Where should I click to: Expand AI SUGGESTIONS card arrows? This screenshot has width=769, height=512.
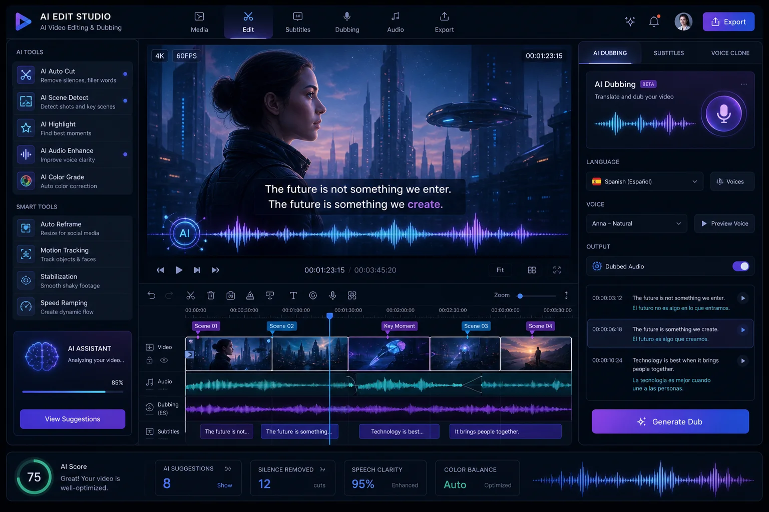[228, 469]
